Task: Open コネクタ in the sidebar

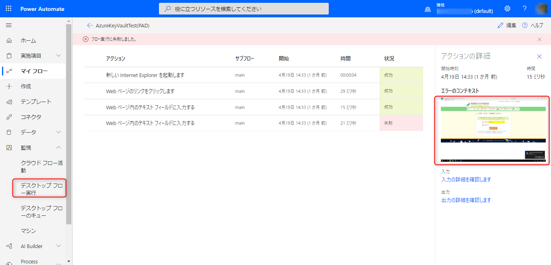Action: point(31,117)
